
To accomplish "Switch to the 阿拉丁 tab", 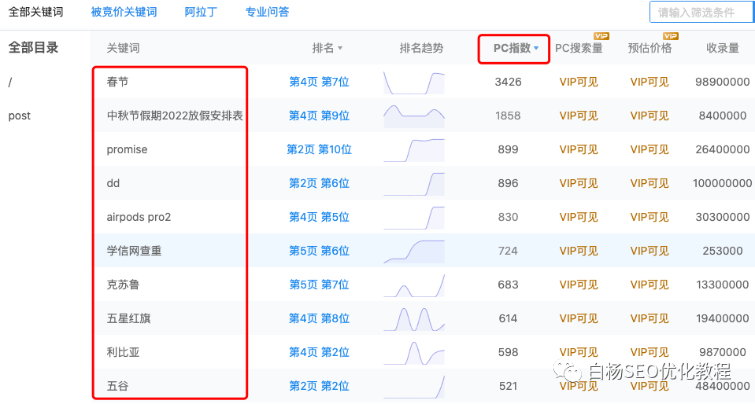I will click(x=201, y=12).
